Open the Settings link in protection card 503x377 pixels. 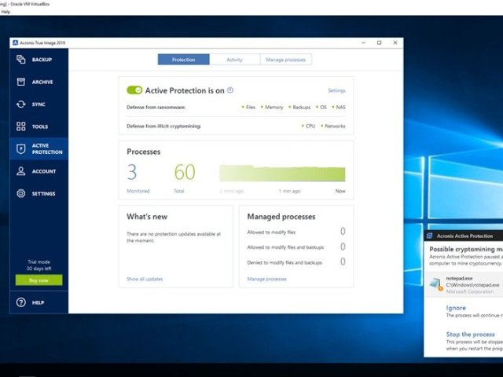tap(336, 90)
